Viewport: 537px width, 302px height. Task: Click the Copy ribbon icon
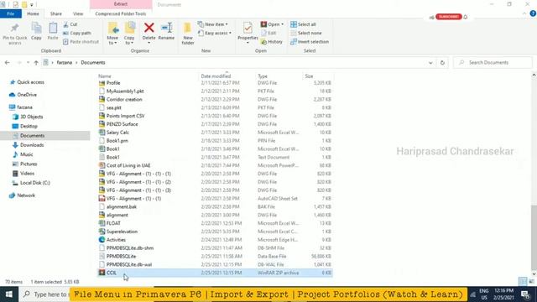pyautogui.click(x=36, y=31)
